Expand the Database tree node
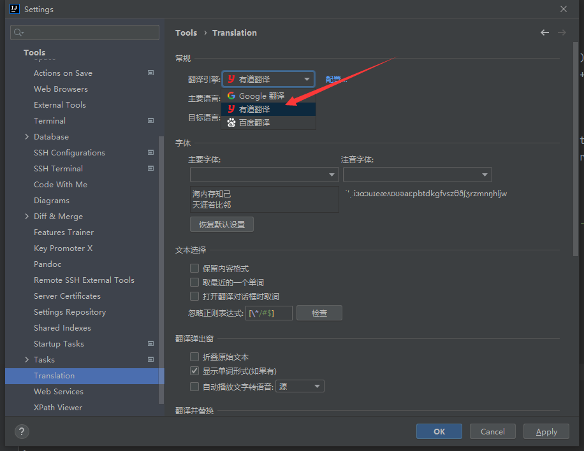 pos(27,136)
